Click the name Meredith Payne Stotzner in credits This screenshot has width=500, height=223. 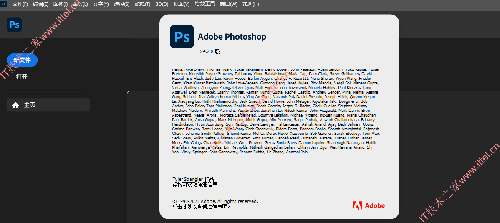[x=212, y=73]
